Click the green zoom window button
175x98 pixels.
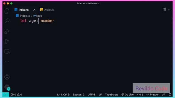coord(11,4)
